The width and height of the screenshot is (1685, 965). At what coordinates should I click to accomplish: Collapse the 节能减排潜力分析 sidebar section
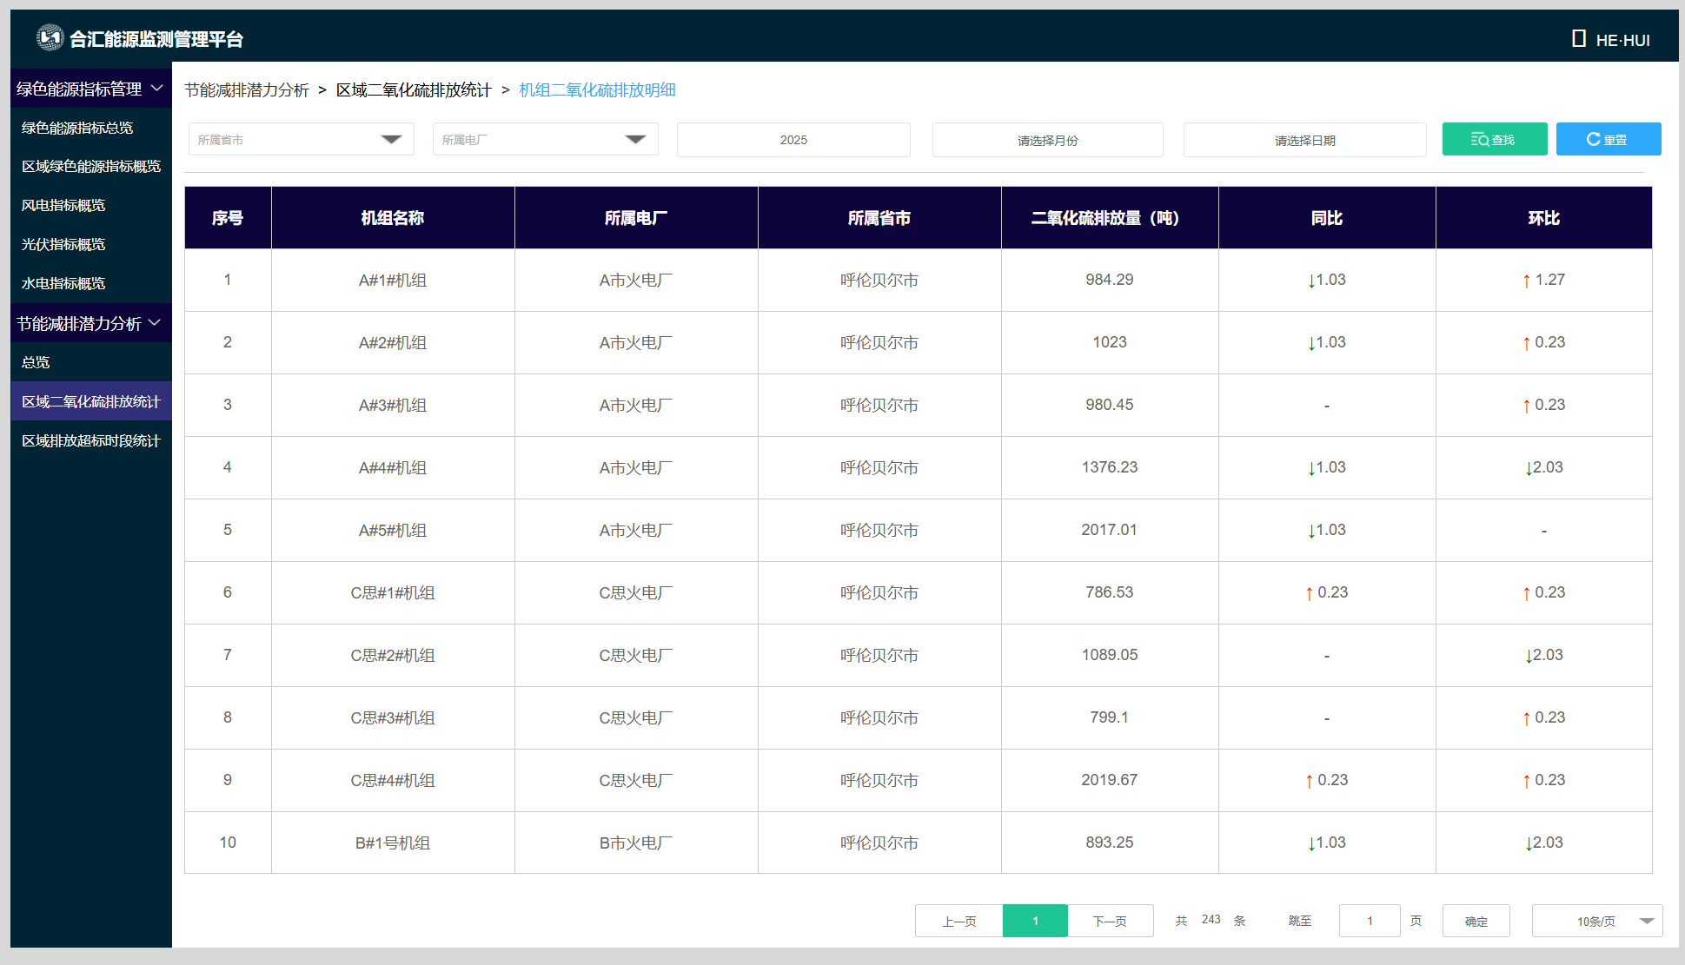point(156,323)
